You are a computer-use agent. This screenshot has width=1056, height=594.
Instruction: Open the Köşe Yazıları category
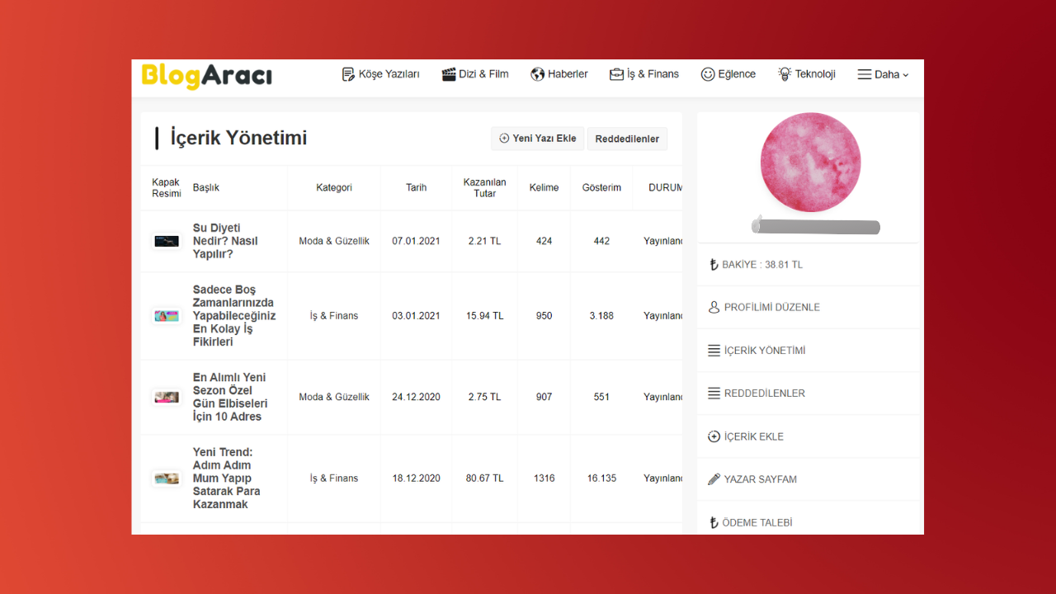380,74
